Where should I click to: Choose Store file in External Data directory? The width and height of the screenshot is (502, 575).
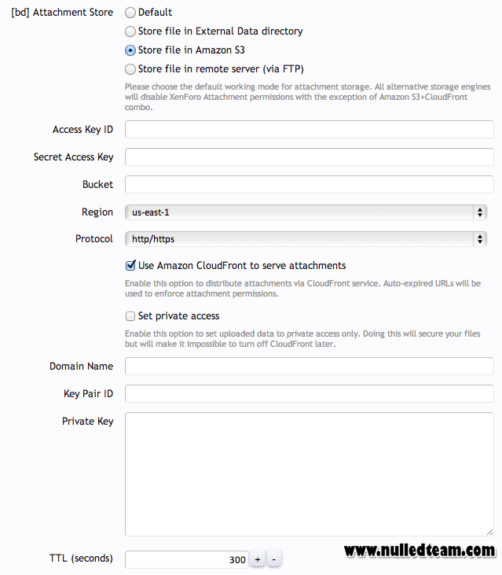(x=130, y=31)
